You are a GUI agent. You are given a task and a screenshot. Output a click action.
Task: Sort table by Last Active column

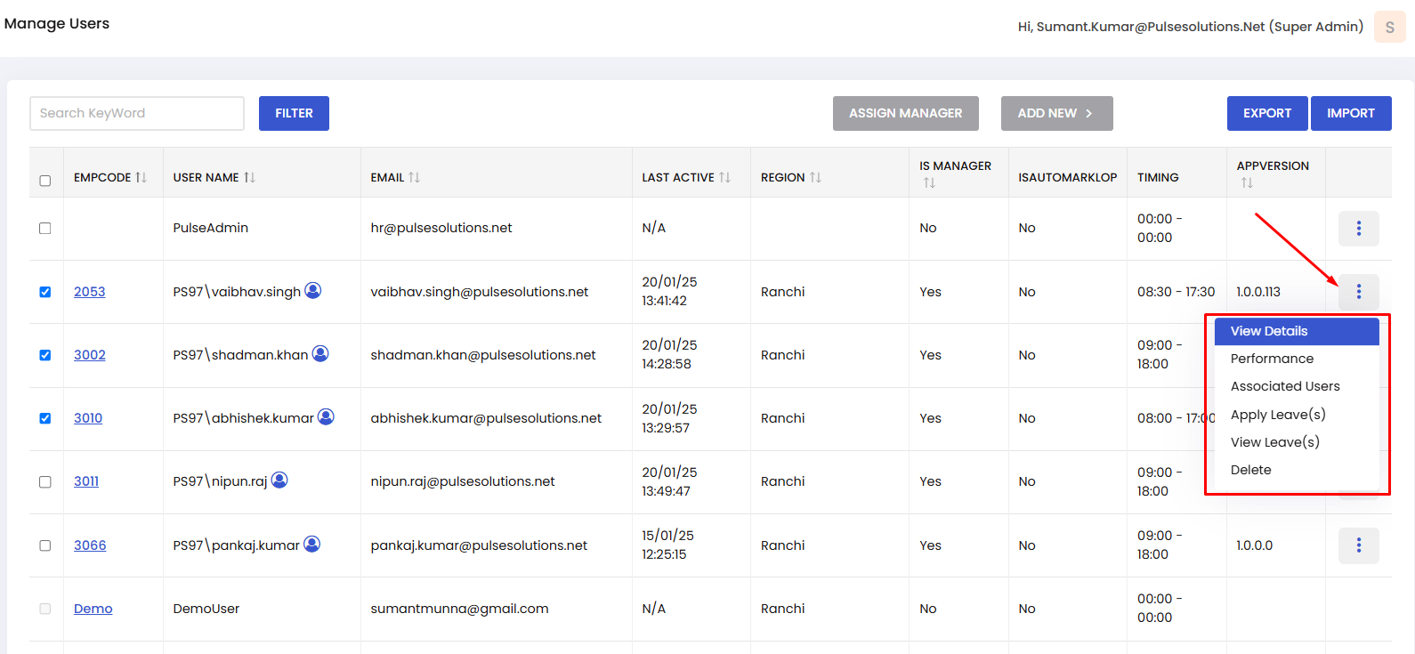[x=724, y=178]
